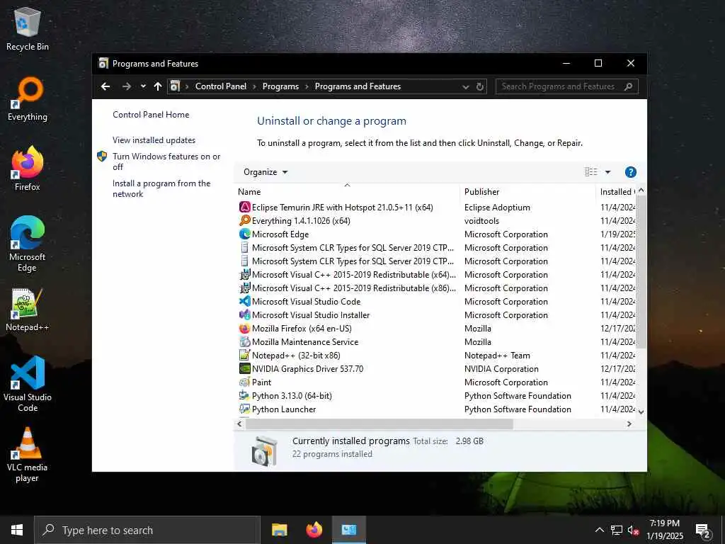Refresh the Programs and Features view
725x544 pixels.
click(480, 86)
